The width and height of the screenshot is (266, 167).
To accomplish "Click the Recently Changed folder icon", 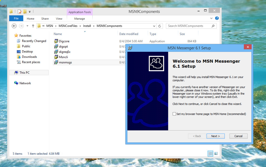I will [x=19, y=41].
